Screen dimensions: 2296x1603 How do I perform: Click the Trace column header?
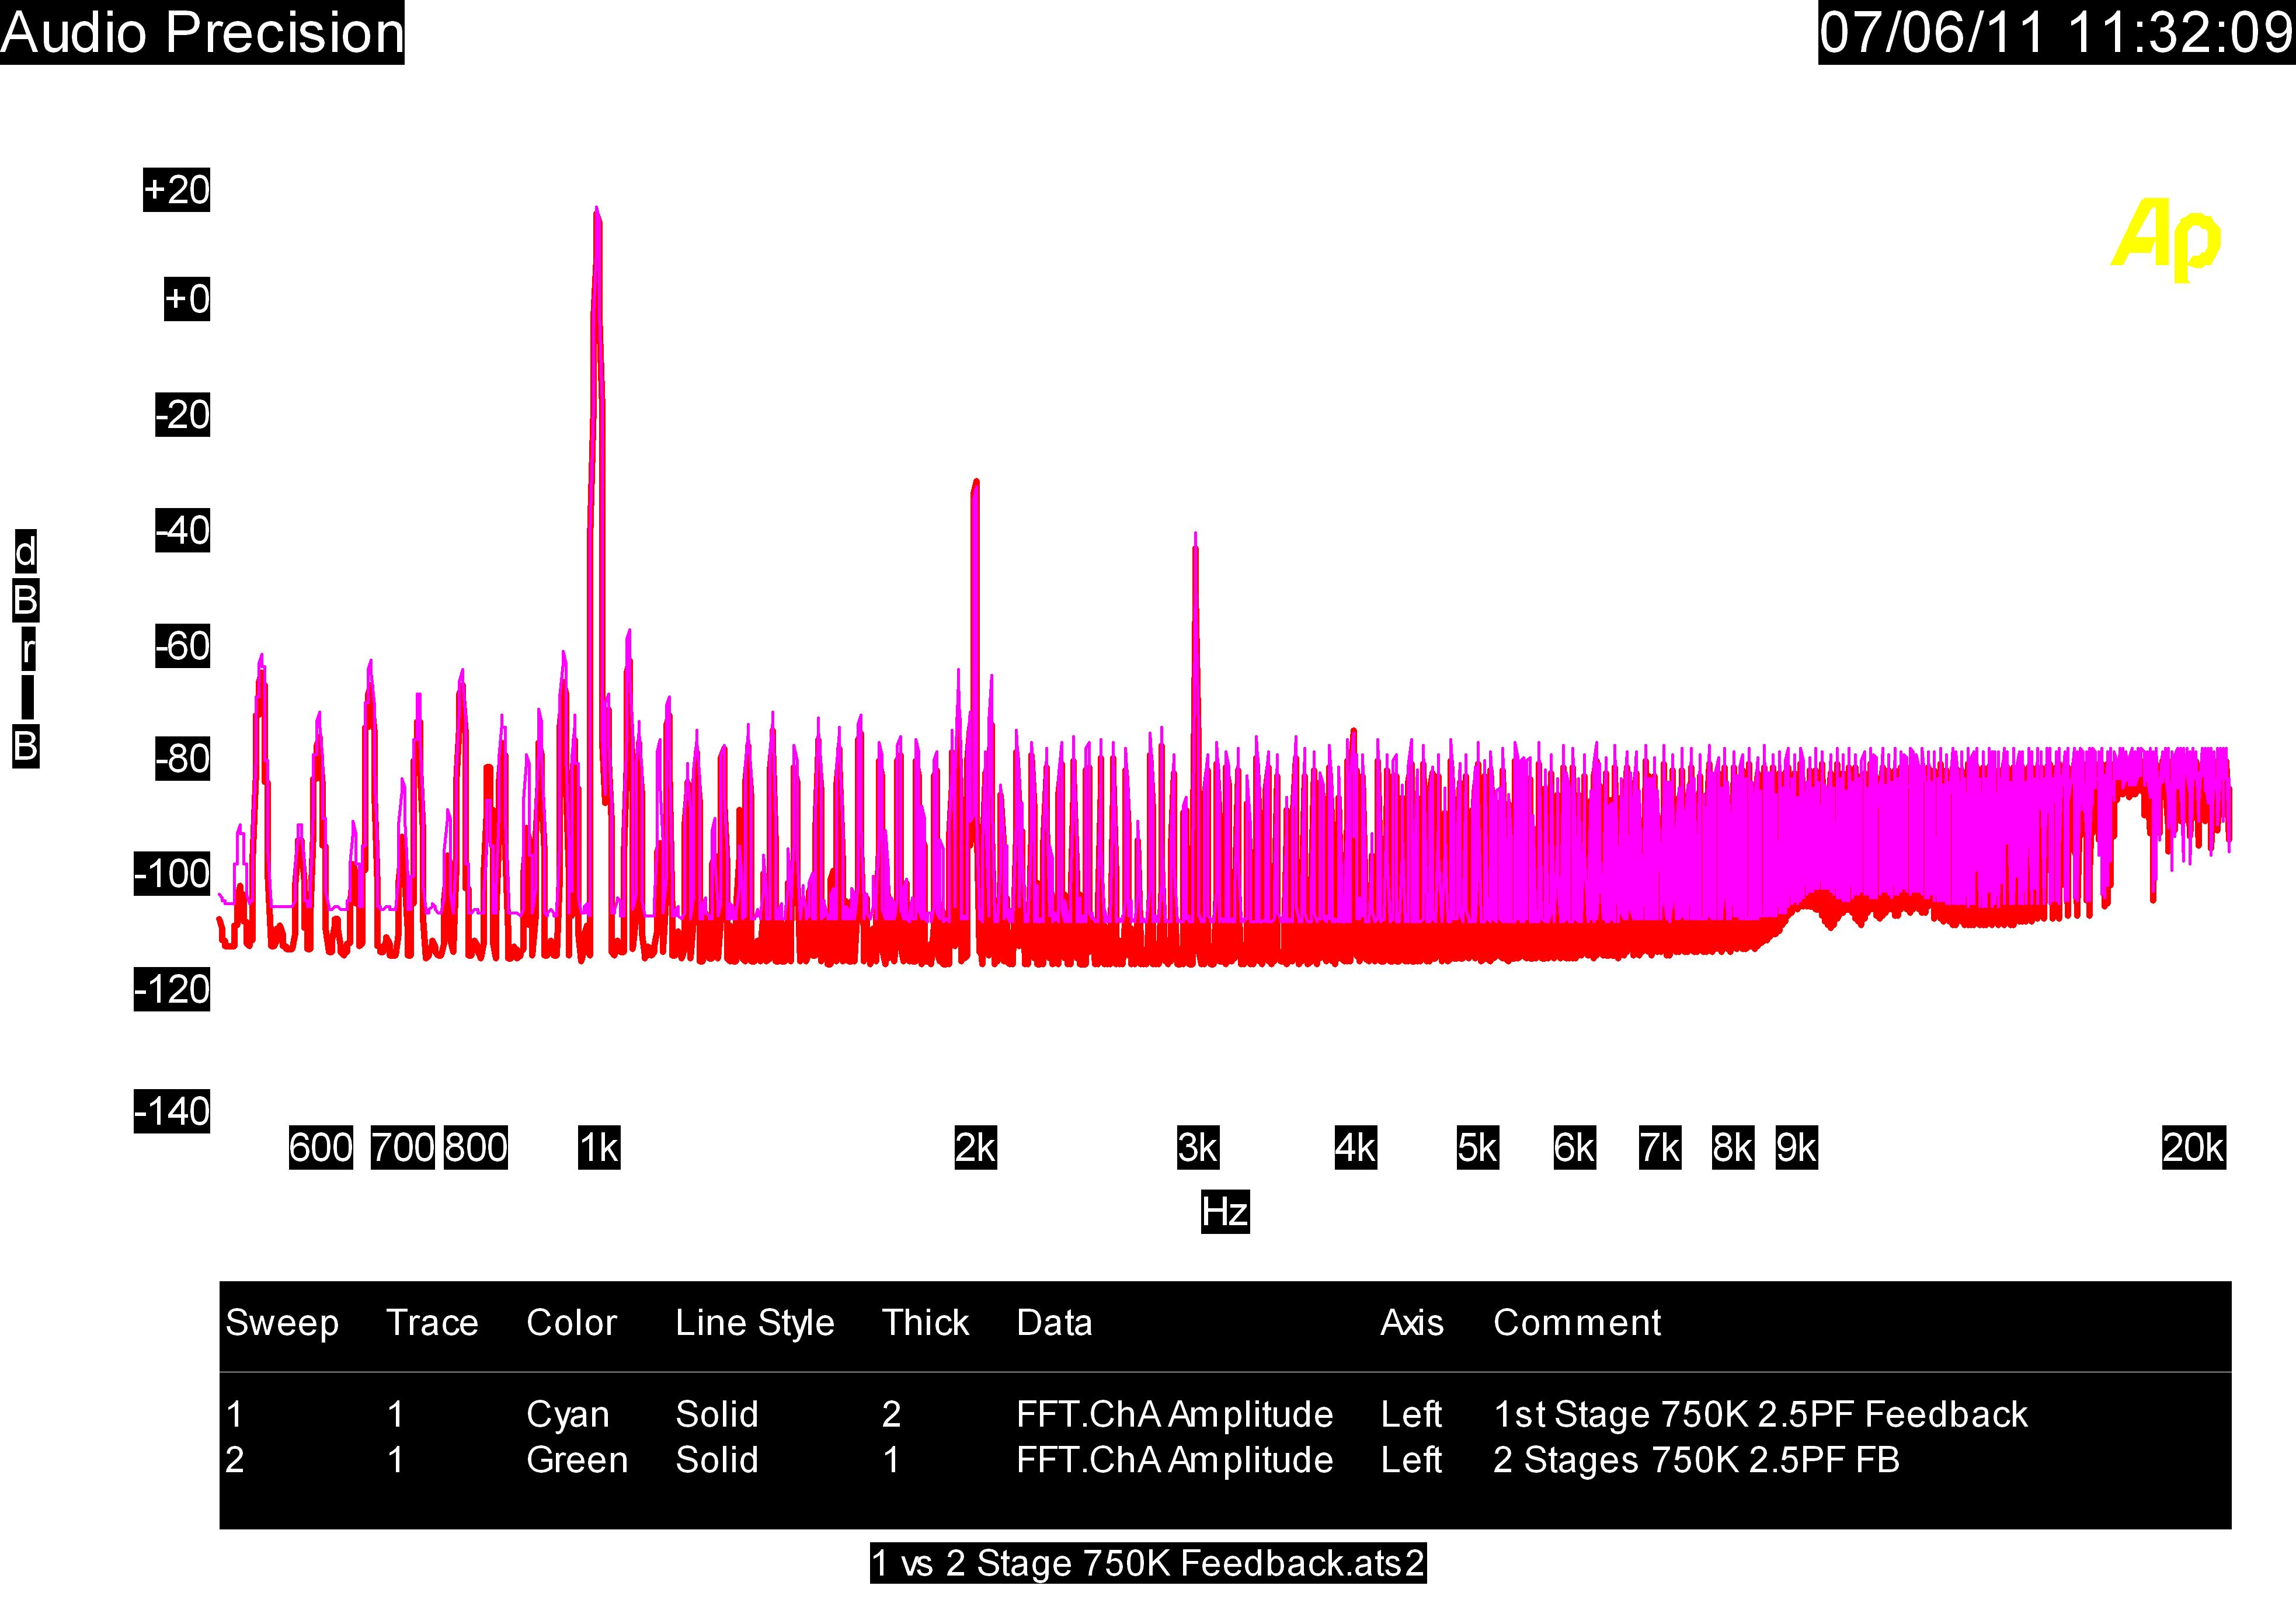[x=432, y=1323]
